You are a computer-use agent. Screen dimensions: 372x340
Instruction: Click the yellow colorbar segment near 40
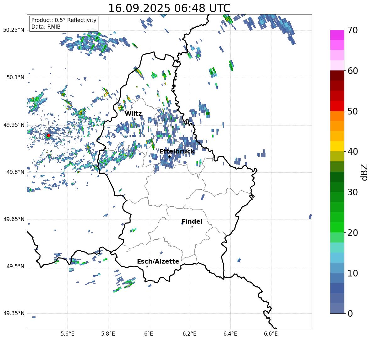click(337, 146)
